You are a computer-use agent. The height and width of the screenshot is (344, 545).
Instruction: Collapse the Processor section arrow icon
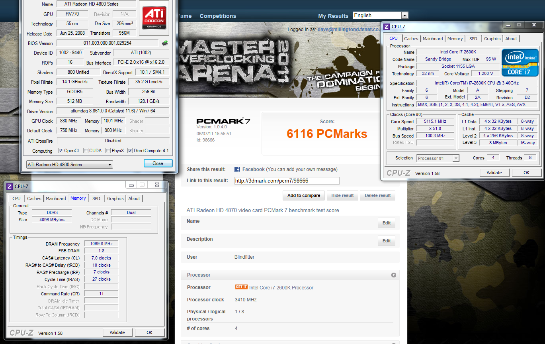(394, 275)
